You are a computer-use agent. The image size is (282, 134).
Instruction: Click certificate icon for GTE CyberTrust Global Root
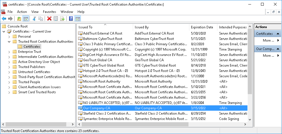(80, 65)
